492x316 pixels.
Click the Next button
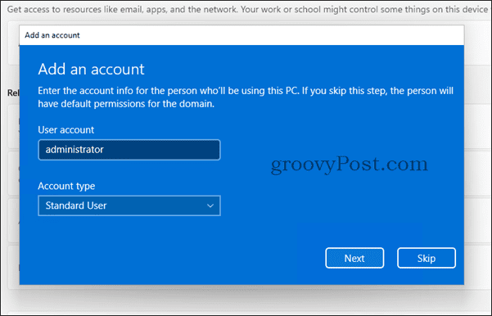tap(354, 258)
